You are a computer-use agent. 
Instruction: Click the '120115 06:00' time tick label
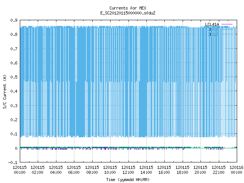(74, 170)
